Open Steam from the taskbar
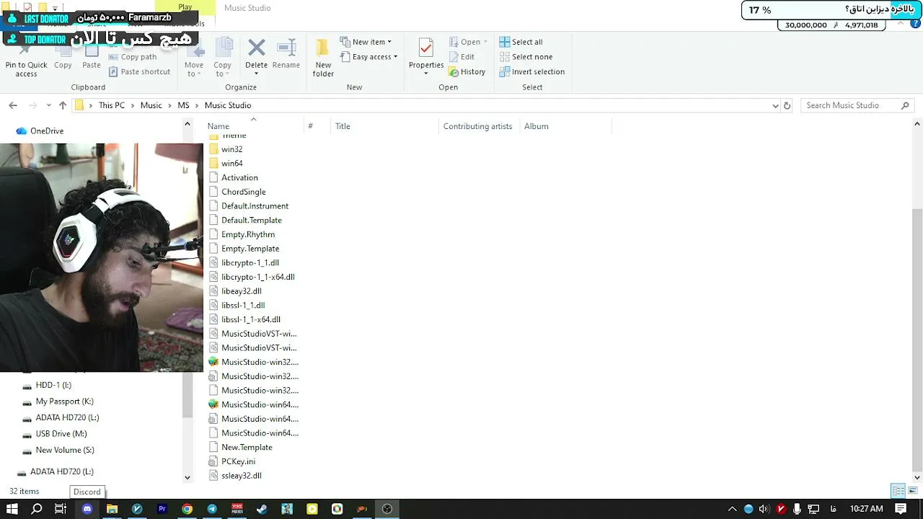 click(262, 509)
